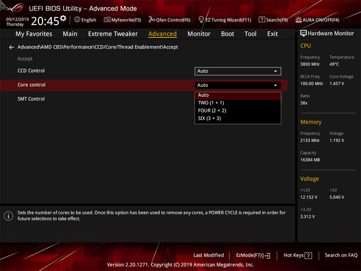Toggle AURA ON/OFF light icon
The height and width of the screenshot is (271, 361).
click(298, 20)
